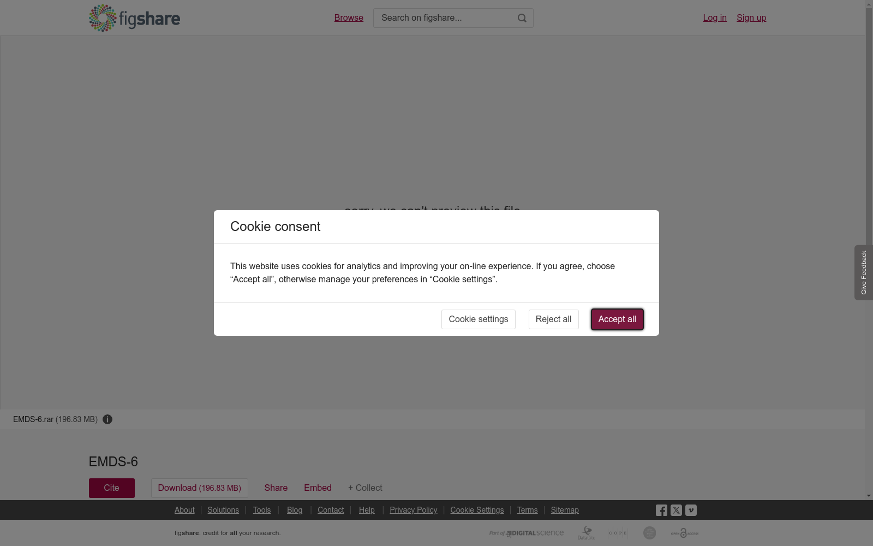Open the Tools footer link

click(x=262, y=510)
